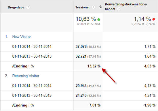Click the 63.021 ift. 56.964 summary text
Image resolution: width=158 pixels, height=111 pixels.
(89, 24)
